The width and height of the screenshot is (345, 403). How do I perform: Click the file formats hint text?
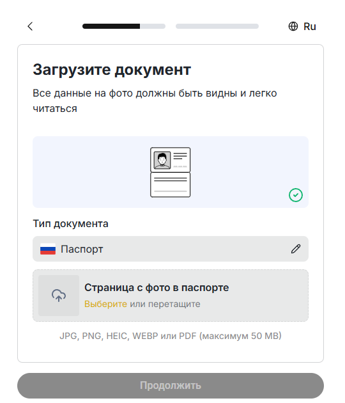pyautogui.click(x=171, y=336)
